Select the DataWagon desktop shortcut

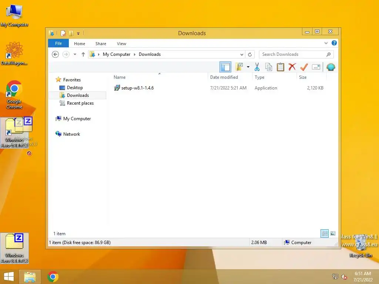click(x=14, y=54)
